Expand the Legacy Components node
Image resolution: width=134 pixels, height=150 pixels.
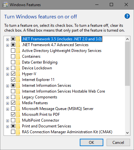click(7, 97)
